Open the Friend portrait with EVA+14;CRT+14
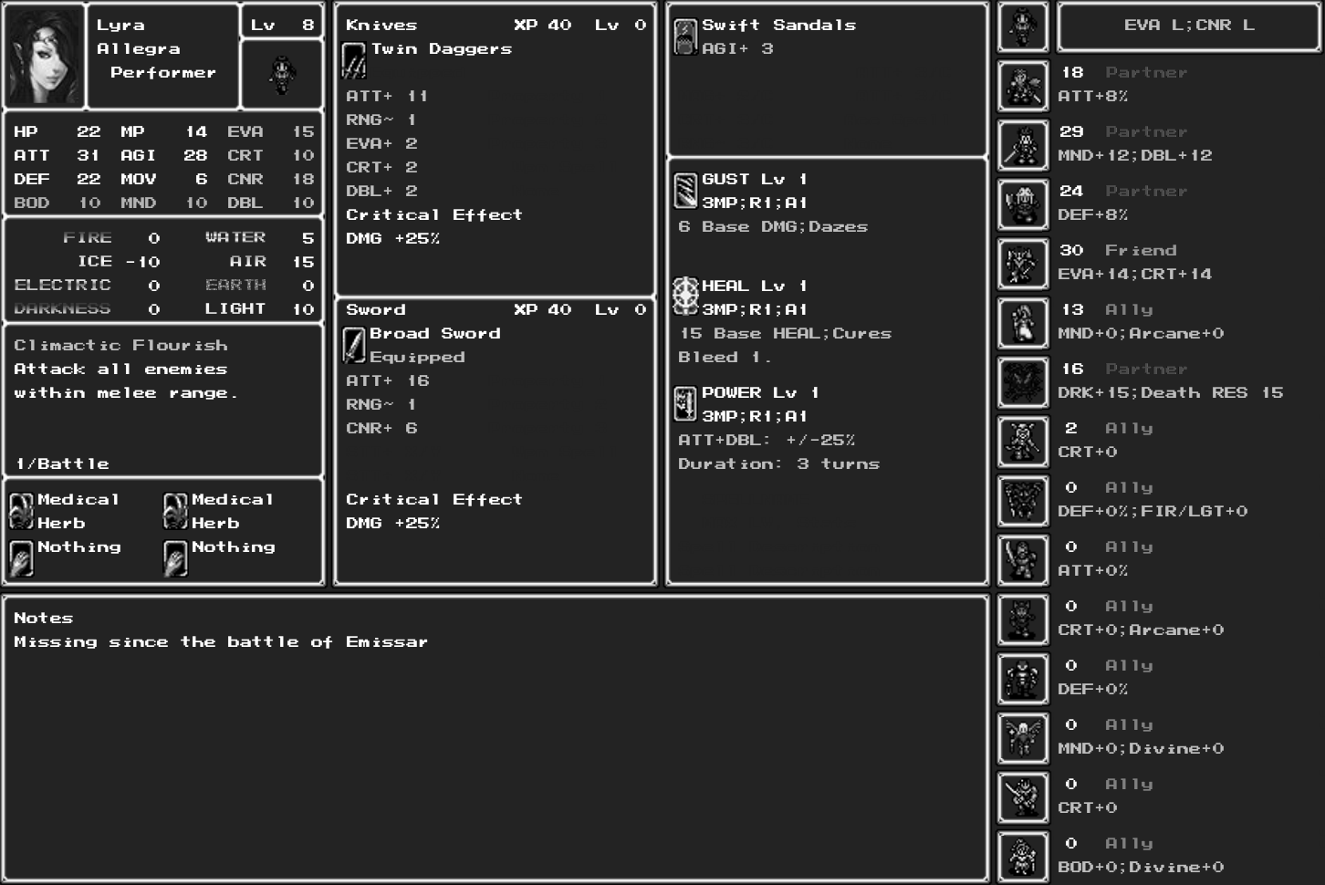 [1022, 264]
